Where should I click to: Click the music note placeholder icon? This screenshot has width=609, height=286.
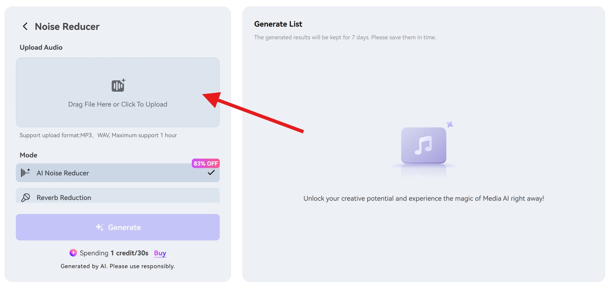423,145
